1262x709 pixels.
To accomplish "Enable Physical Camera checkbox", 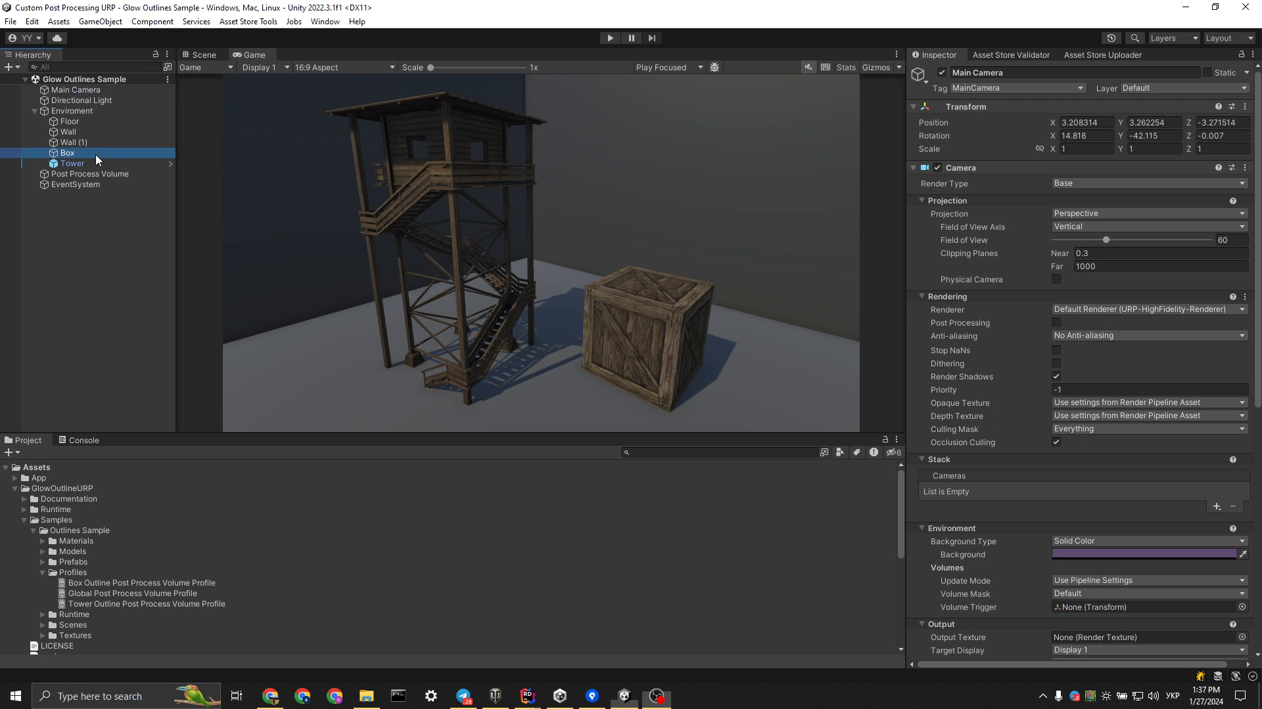I will (1056, 280).
